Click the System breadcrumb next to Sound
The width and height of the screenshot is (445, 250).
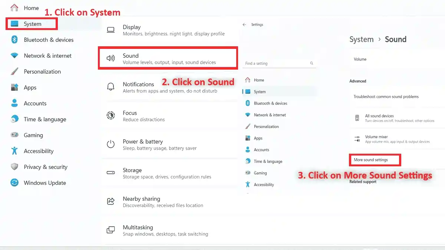(x=361, y=40)
